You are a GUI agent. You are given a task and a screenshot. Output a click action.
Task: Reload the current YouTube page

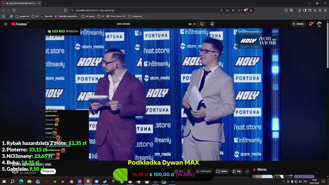[x=14, y=10]
